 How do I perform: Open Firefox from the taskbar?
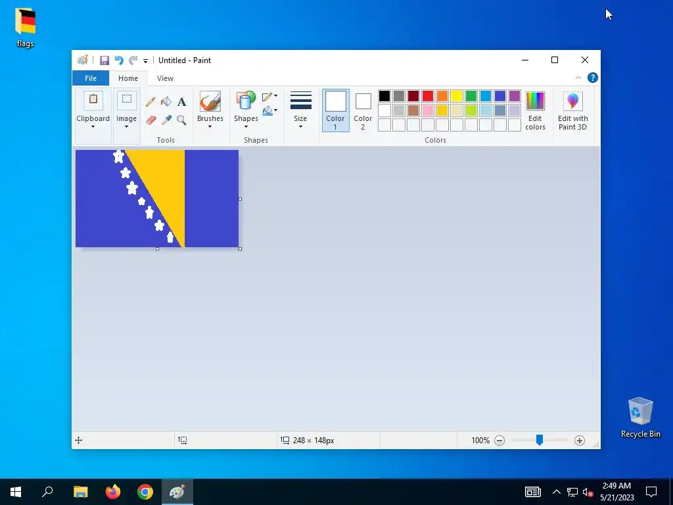coord(113,492)
